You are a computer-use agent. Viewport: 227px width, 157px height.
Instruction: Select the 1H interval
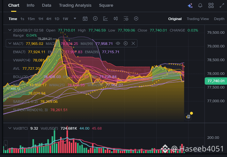click(40, 19)
